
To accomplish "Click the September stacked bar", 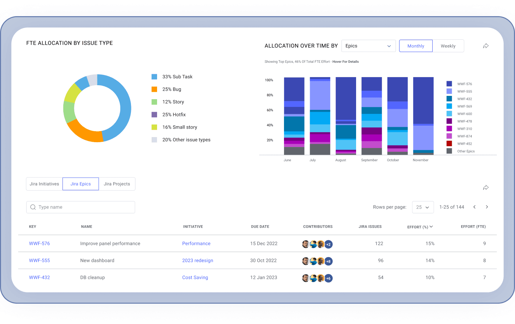I will click(372, 116).
